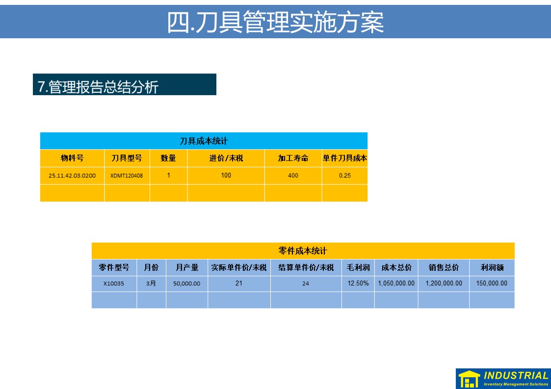551x389 pixels.
Task: Select the slide title 四.刀具管理实施方案
Action: pyautogui.click(x=275, y=22)
